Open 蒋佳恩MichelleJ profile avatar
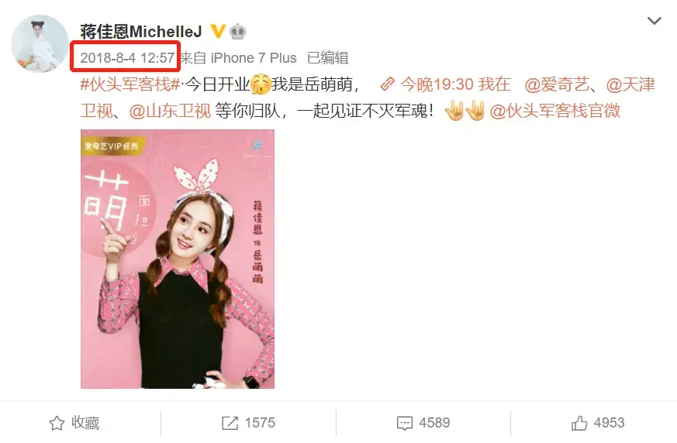677x443 pixels. coord(40,43)
